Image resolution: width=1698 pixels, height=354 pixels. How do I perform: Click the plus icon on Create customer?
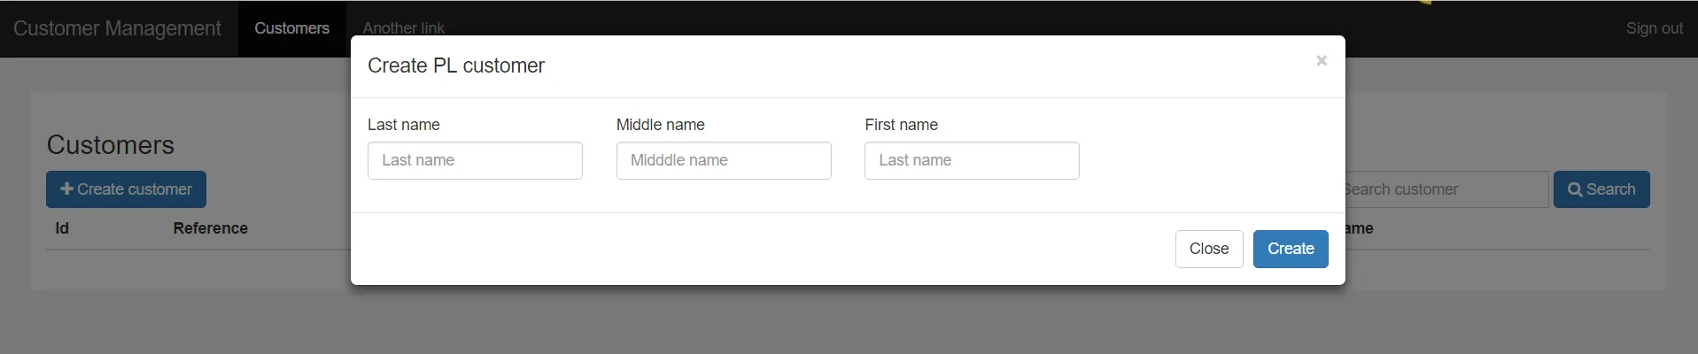tap(66, 189)
